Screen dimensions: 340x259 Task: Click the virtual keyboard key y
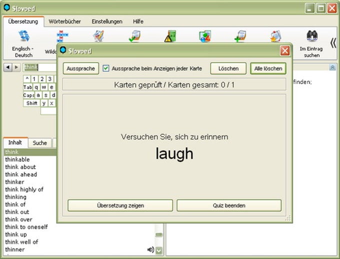coord(44,103)
